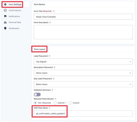Choose the Asterisk indicator radio button
The height and width of the screenshot is (122, 137).
point(55,103)
